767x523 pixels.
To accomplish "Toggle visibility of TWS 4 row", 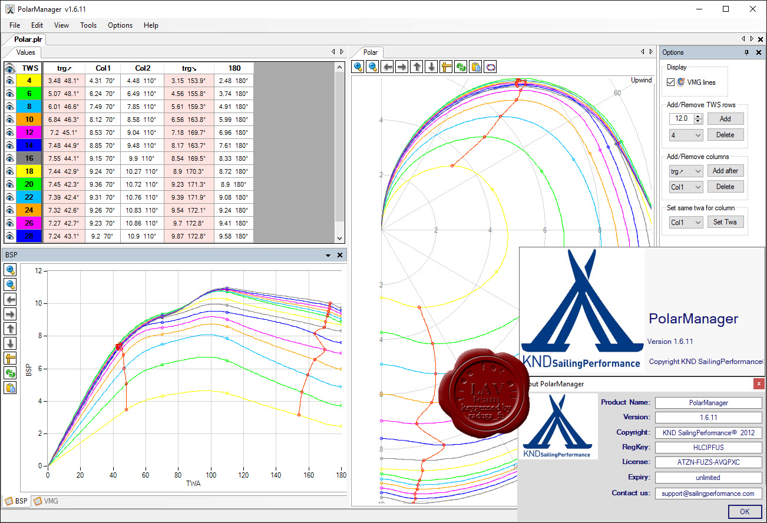I will [10, 81].
